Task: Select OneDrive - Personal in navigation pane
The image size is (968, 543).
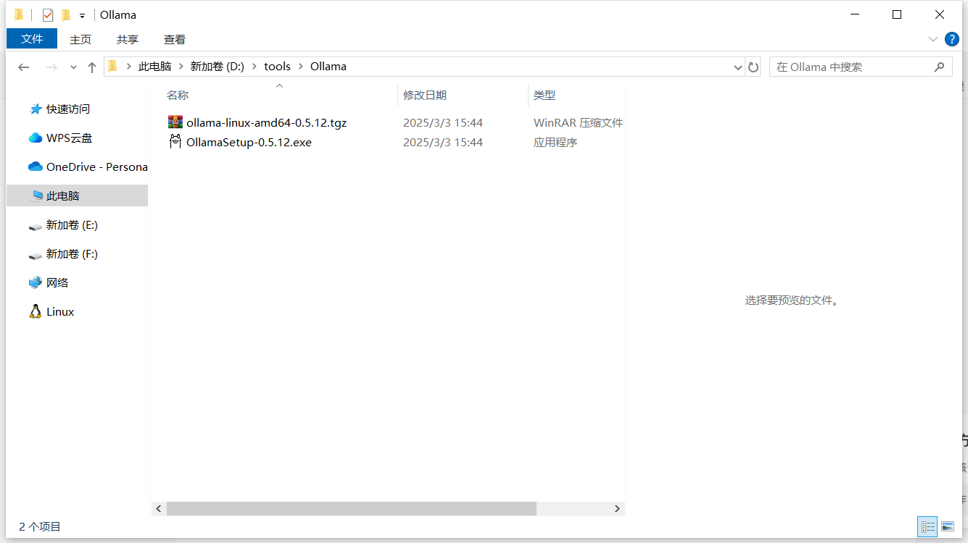Action: coord(87,167)
